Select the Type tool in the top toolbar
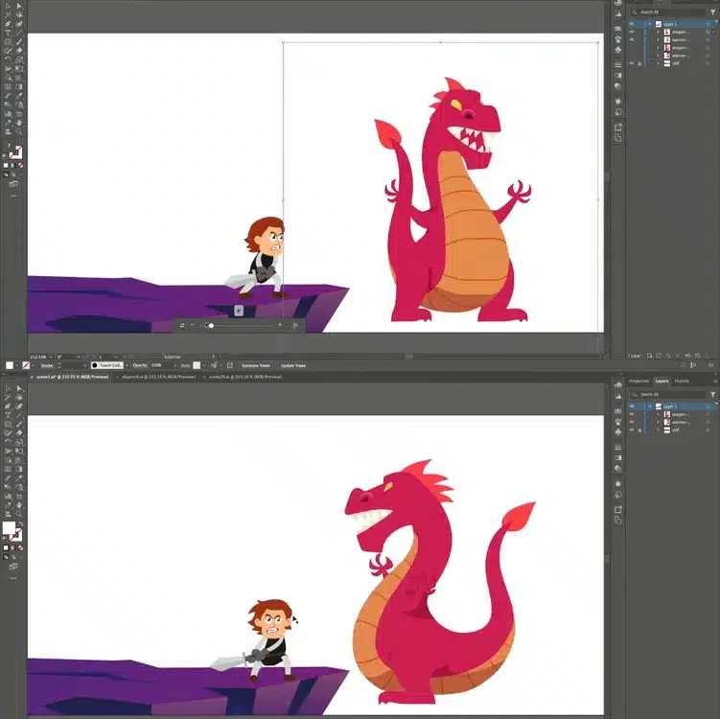This screenshot has height=719, width=720. tap(7, 32)
